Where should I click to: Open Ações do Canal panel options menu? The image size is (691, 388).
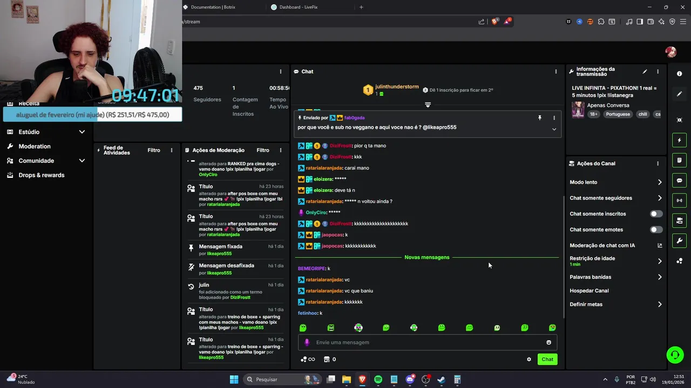(x=658, y=163)
